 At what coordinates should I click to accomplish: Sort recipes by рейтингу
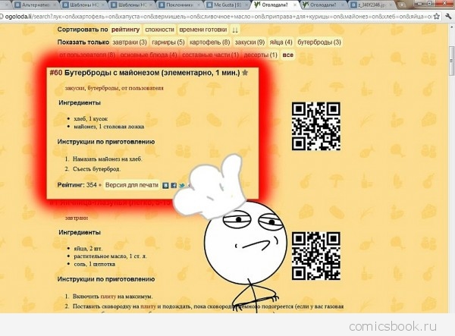(x=126, y=30)
